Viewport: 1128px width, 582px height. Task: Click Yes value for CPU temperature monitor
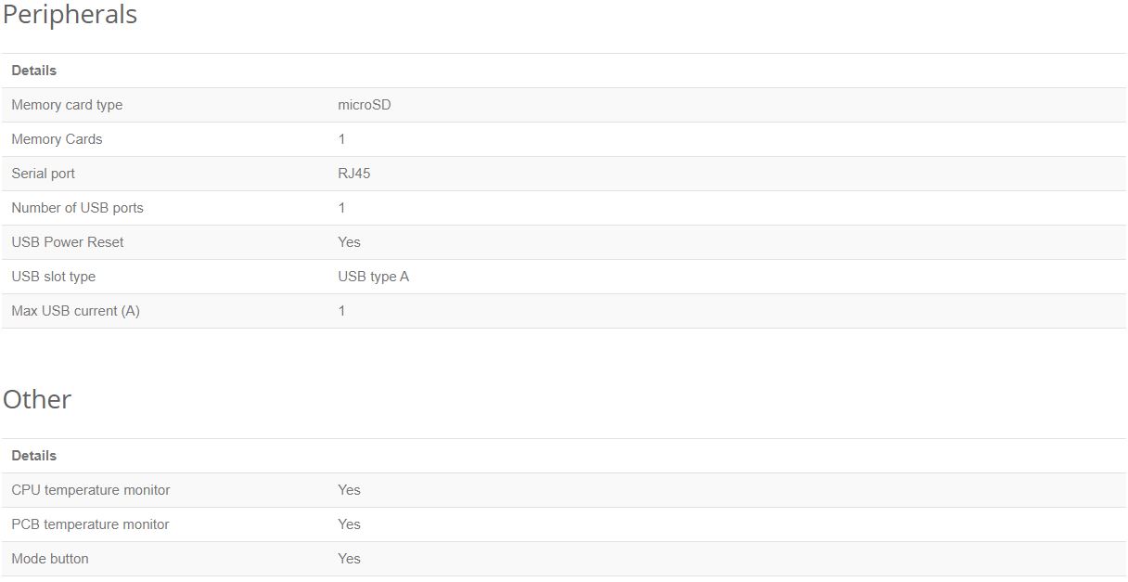point(349,490)
